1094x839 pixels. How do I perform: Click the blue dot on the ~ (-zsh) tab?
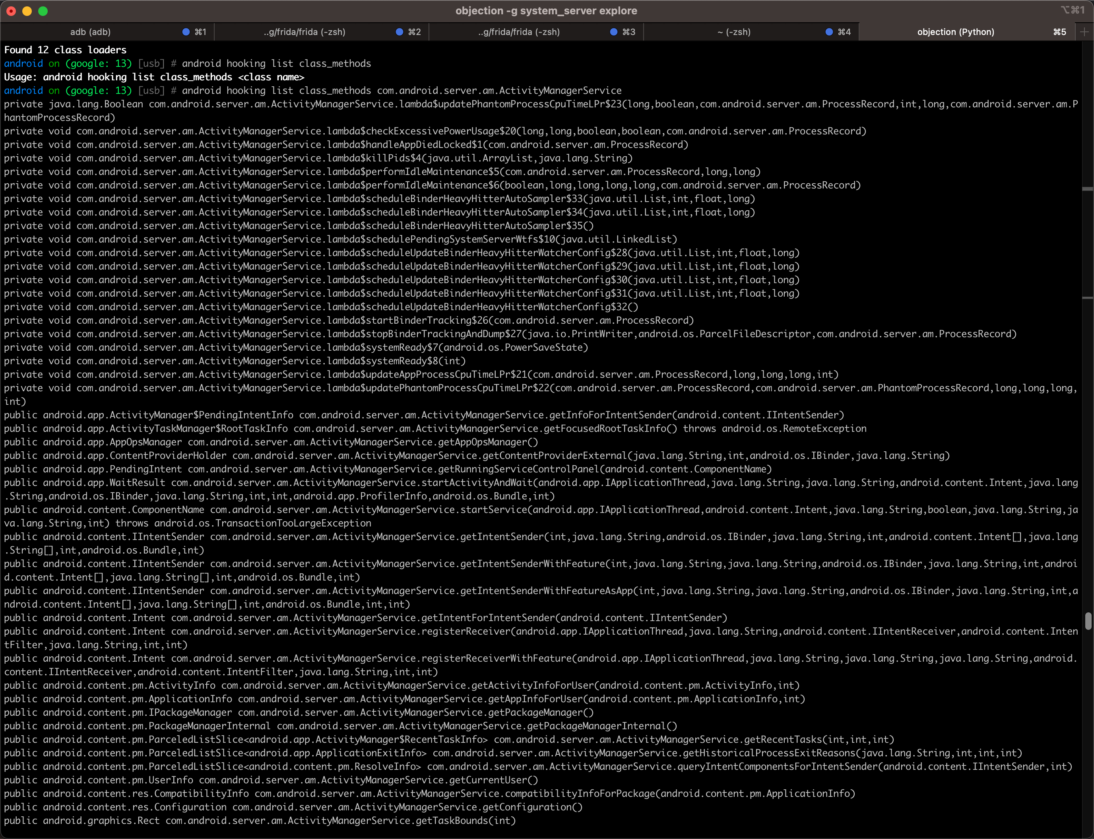click(x=829, y=32)
